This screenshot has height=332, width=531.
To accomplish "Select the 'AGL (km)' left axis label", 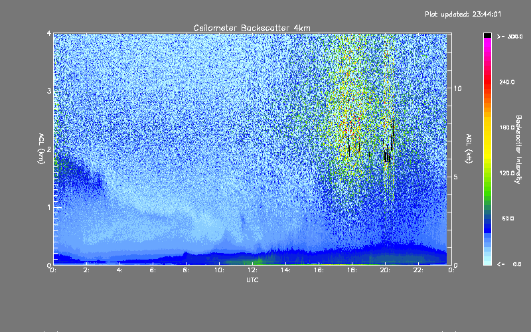I will point(41,149).
